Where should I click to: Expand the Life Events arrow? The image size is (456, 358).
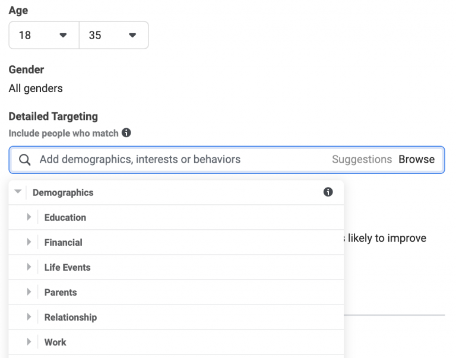point(28,267)
